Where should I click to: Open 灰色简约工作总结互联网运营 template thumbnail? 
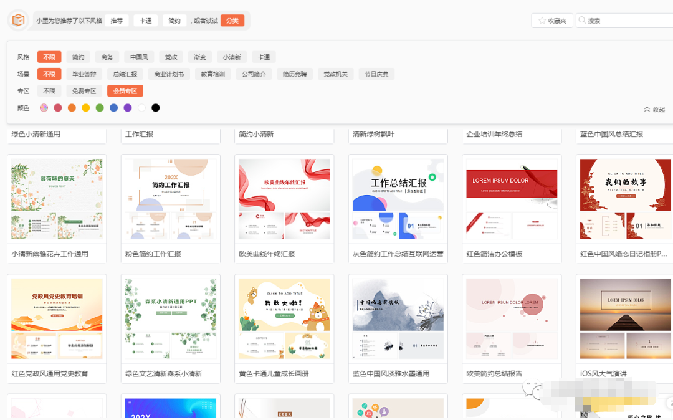tap(398, 199)
